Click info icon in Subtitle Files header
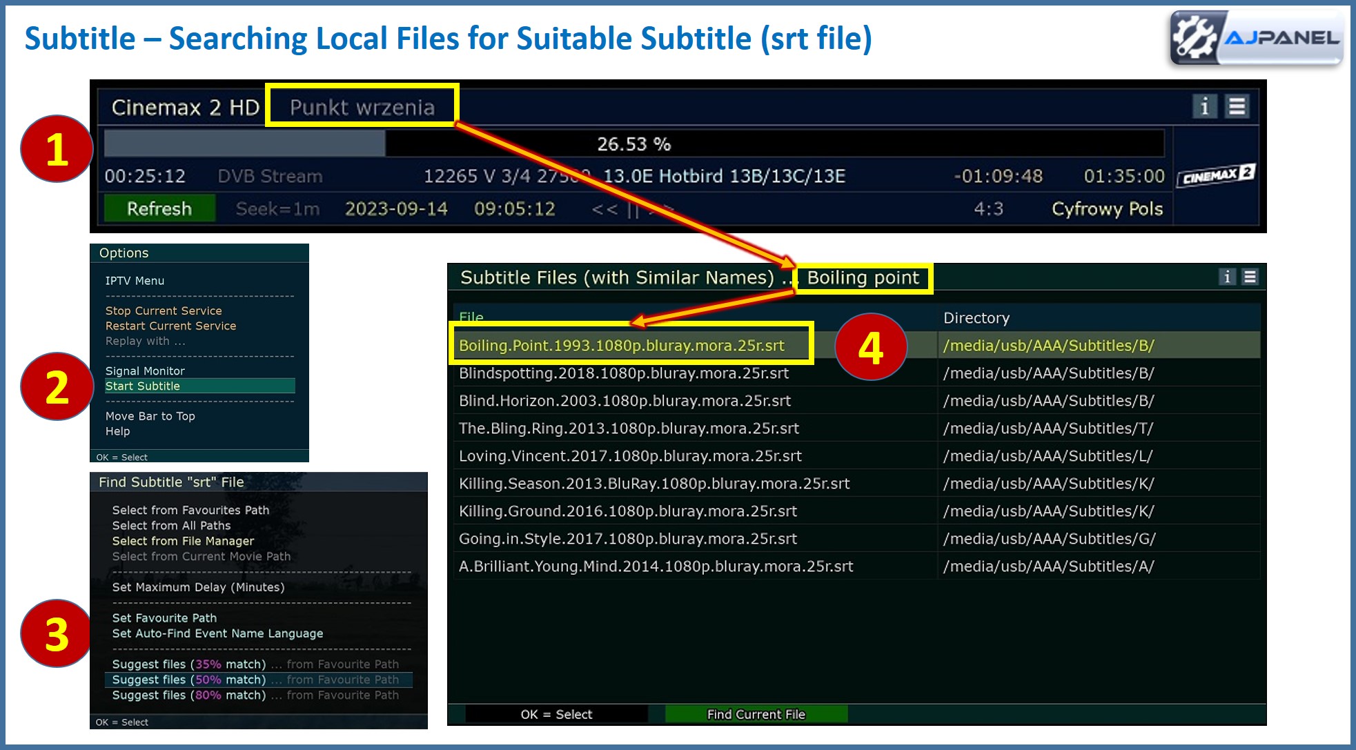This screenshot has height=750, width=1356. pos(1226,277)
